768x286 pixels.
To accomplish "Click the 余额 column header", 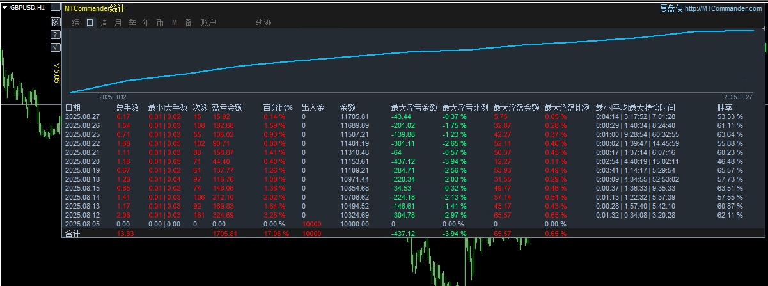I will [348, 107].
